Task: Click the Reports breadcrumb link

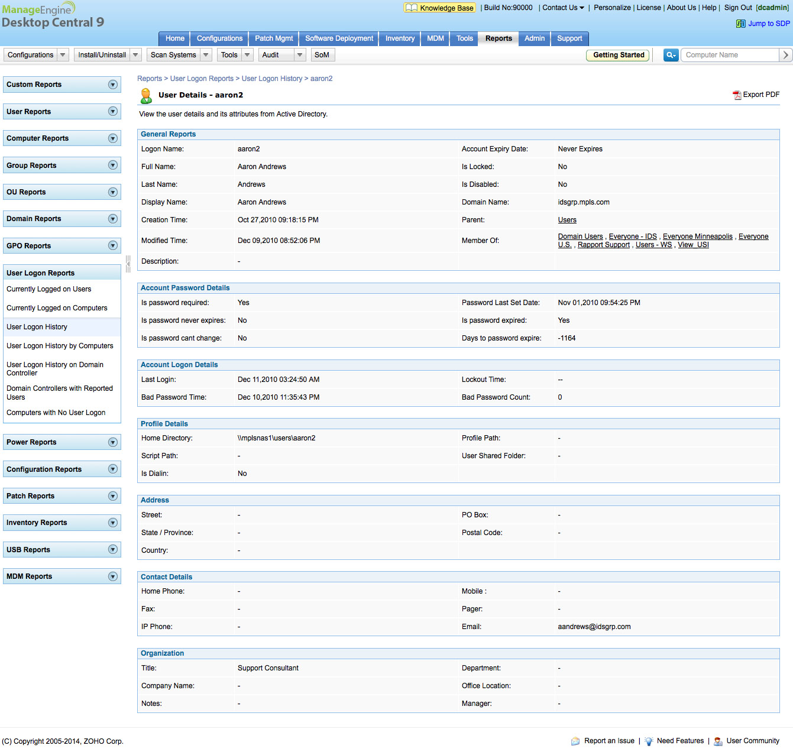Action: (x=150, y=79)
